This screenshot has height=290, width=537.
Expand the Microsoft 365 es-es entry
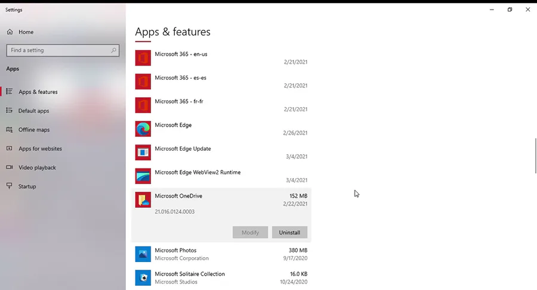point(221,82)
